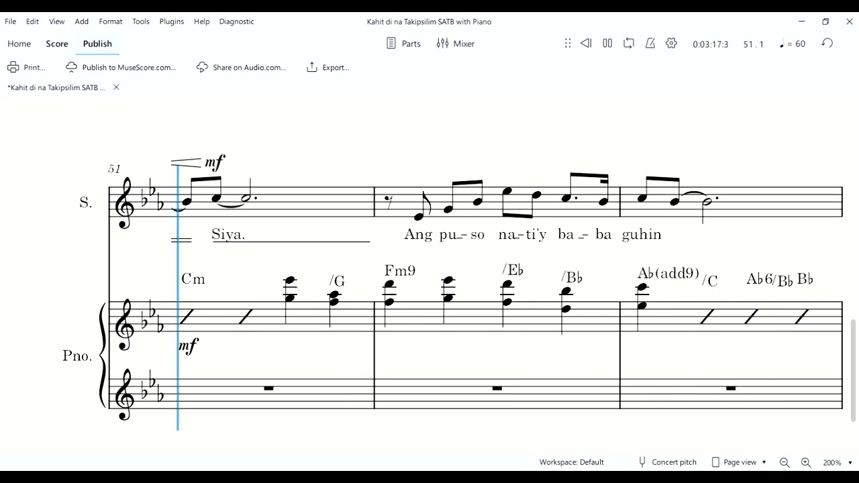
Task: Open the Plugins menu
Action: pyautogui.click(x=172, y=21)
